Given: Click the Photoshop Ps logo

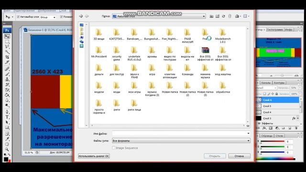Looking at the screenshot, I should (x=7, y=31).
